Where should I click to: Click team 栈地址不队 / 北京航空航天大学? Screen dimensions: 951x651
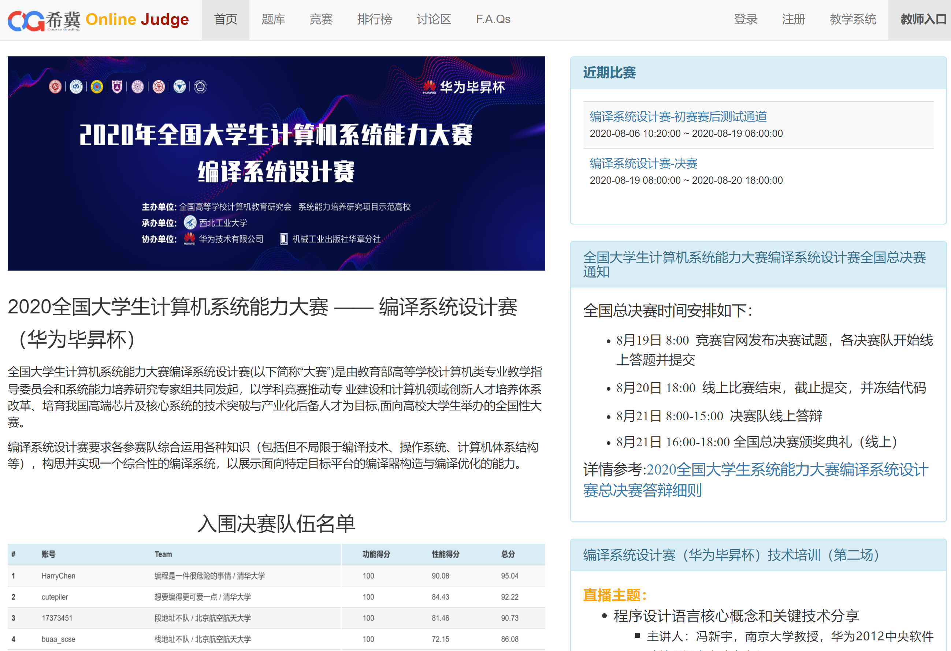203,639
